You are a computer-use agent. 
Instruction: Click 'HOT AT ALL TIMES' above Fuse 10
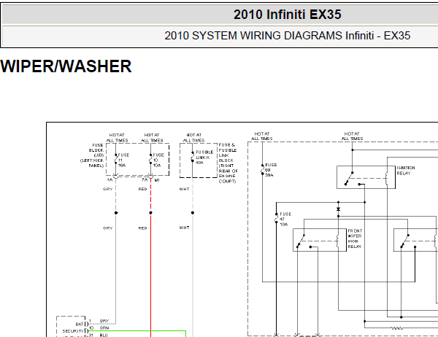pos(152,138)
